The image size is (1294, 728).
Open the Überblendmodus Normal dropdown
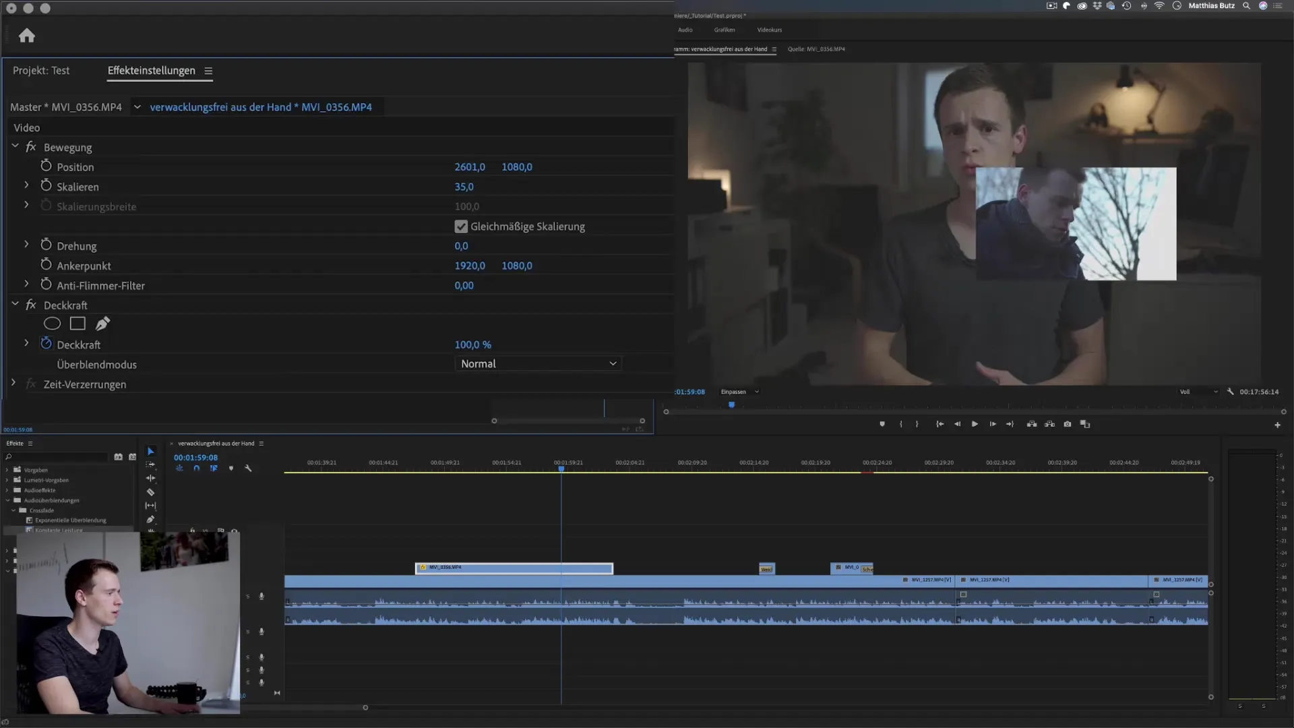tap(538, 364)
